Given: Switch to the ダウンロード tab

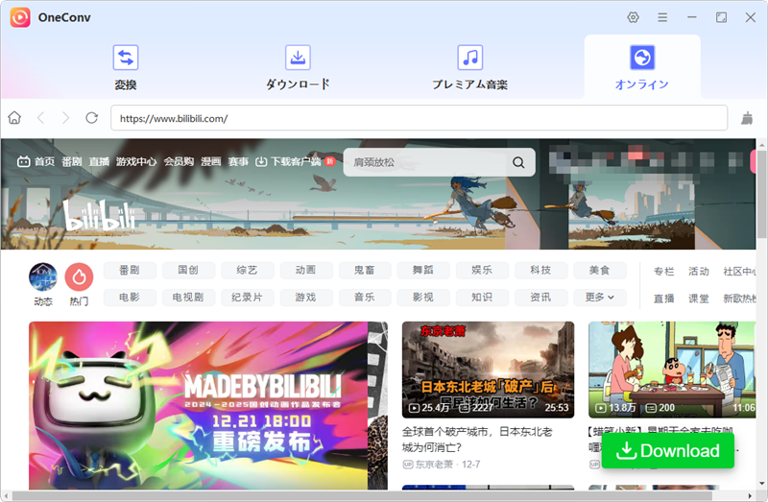Looking at the screenshot, I should point(298,67).
